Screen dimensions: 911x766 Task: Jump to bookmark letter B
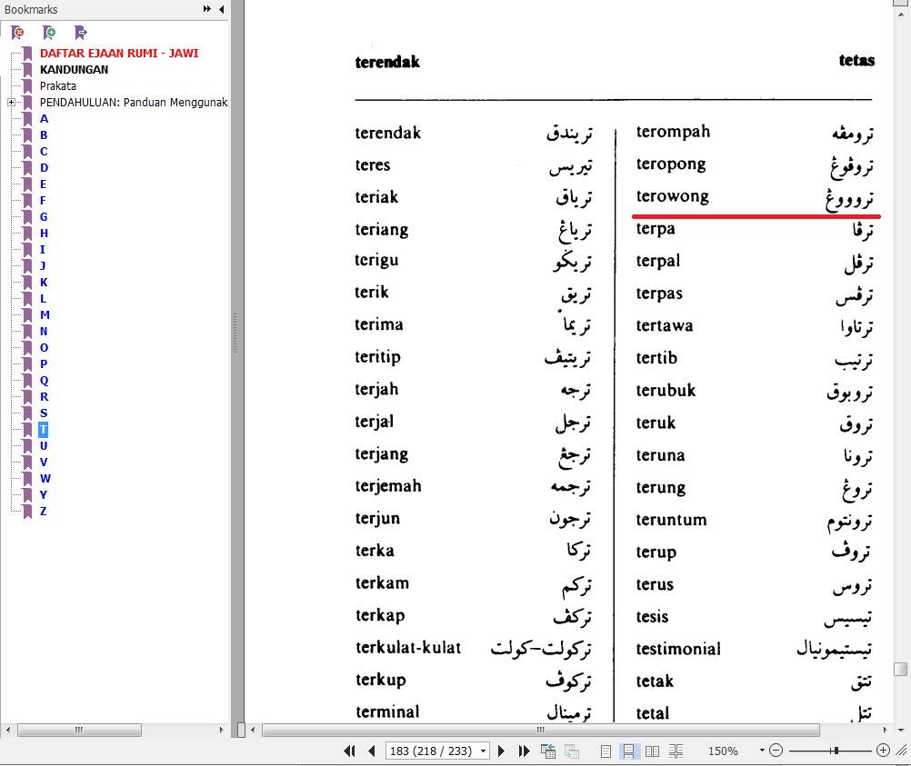(x=44, y=134)
